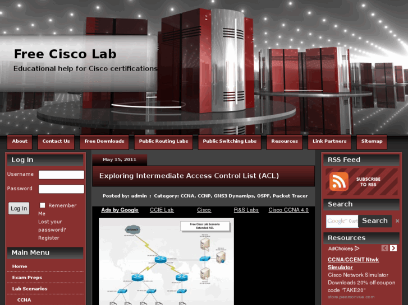Open the CCNP category link
This screenshot has height=305, width=408.
point(204,196)
